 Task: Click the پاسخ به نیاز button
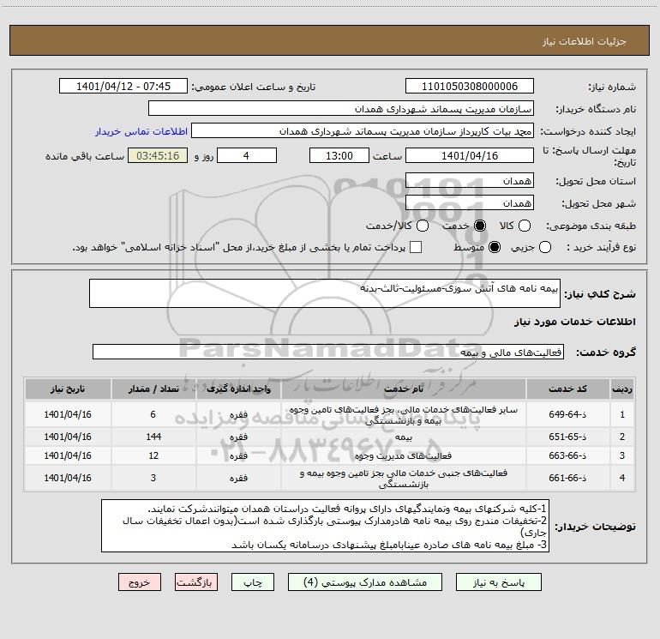click(498, 582)
